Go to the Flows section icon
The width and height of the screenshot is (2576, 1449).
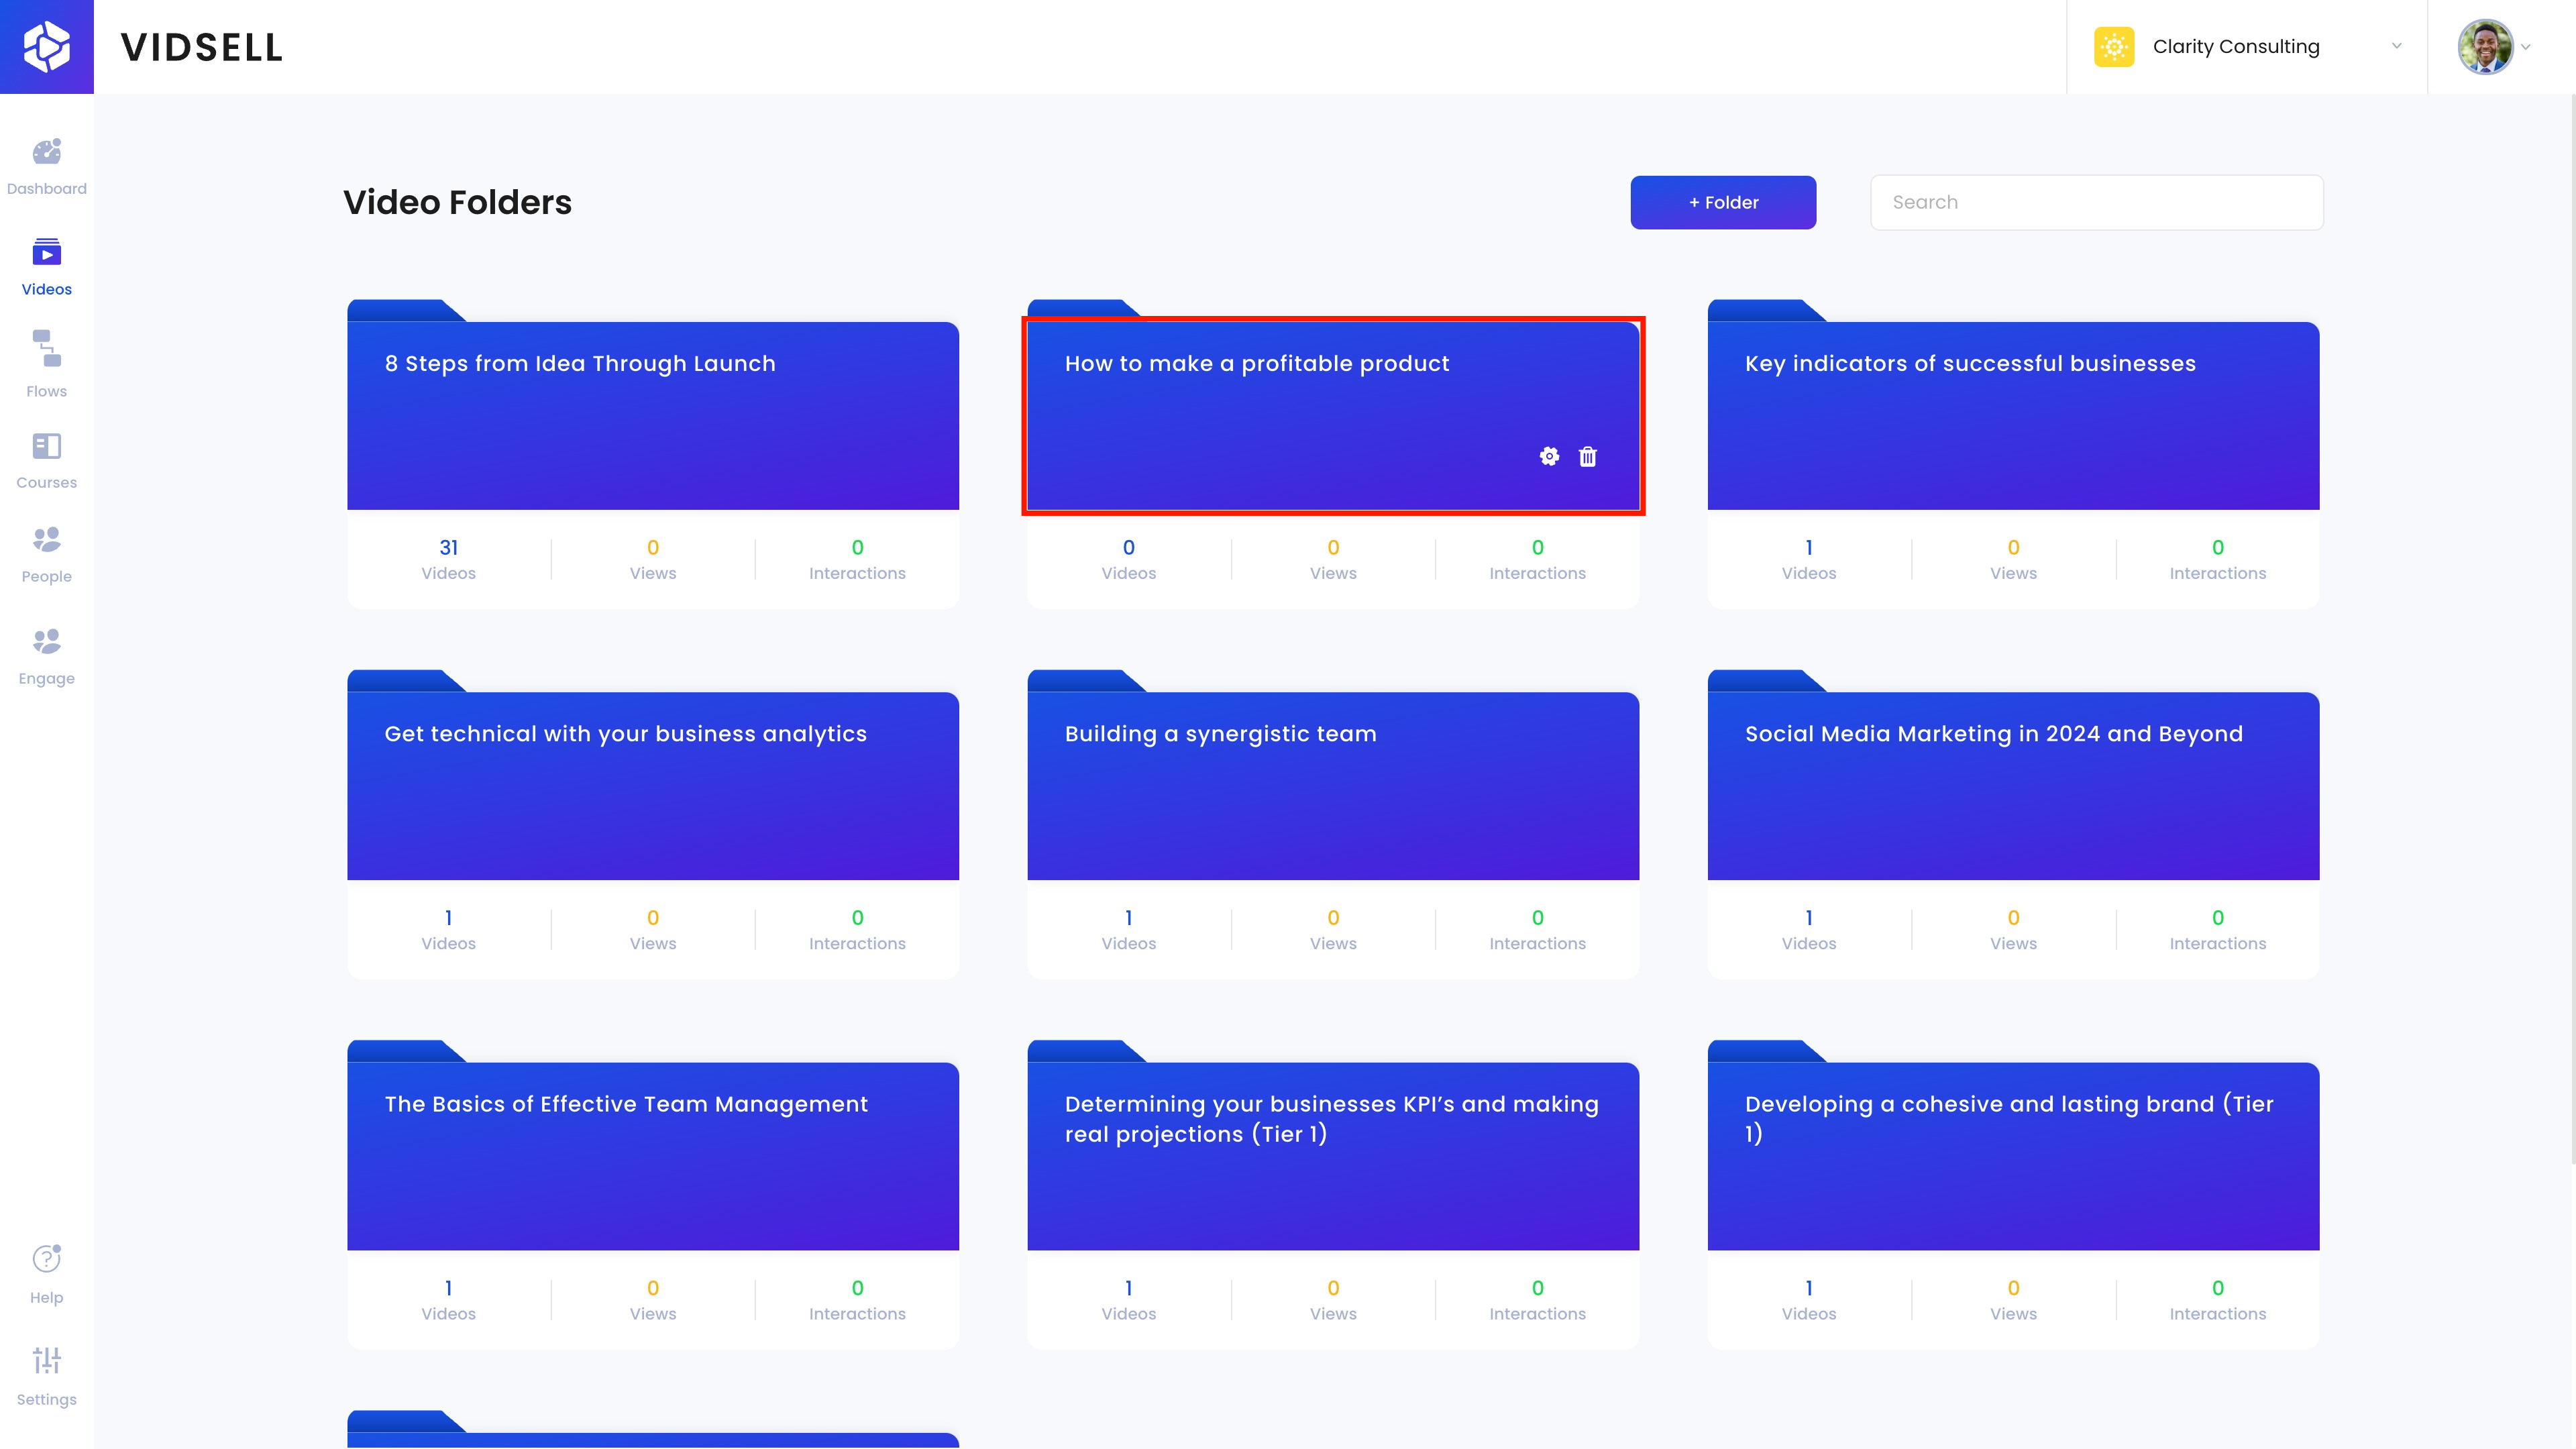[x=46, y=349]
